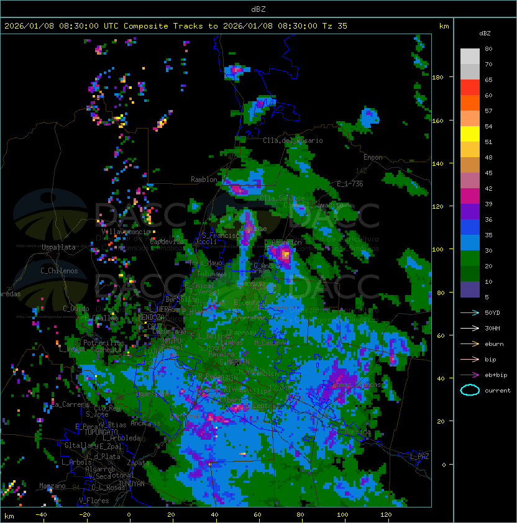Click the 'Tulumaya' map label
The height and width of the screenshot is (523, 517).
(x=212, y=274)
